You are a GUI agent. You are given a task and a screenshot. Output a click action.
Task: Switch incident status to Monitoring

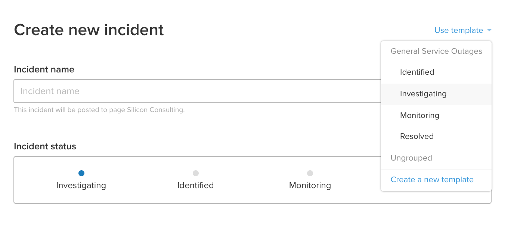click(310, 173)
